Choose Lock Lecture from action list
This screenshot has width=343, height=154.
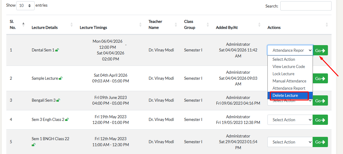tap(283, 74)
